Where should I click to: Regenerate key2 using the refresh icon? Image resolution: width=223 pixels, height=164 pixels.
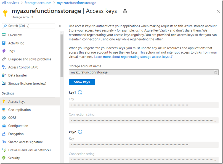pos(80,132)
